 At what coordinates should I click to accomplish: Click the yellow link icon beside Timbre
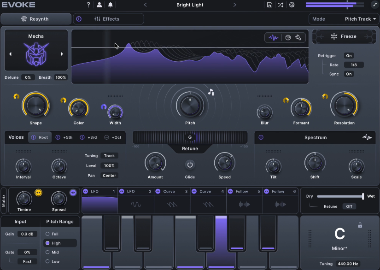[38, 193]
